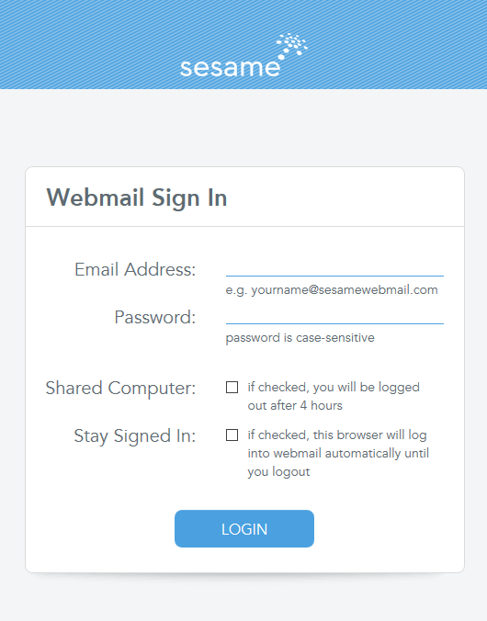The image size is (487, 621).
Task: Focus the Email Address input field
Action: coord(334,267)
